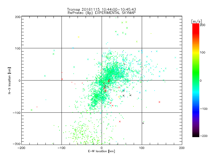Click the N-S axis tick label '0'
The image size is (214, 161).
coord(20,80)
